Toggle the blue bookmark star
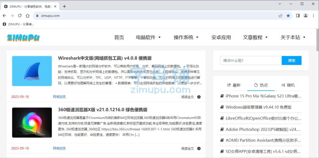 [x=288, y=16]
